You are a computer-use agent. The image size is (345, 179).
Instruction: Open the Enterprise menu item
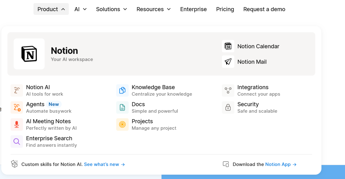pos(193,9)
